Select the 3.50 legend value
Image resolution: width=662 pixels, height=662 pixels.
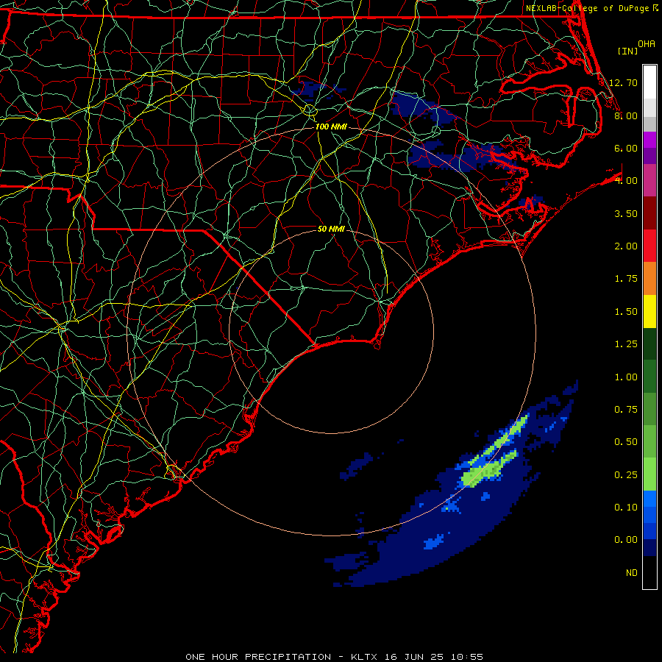click(x=626, y=213)
